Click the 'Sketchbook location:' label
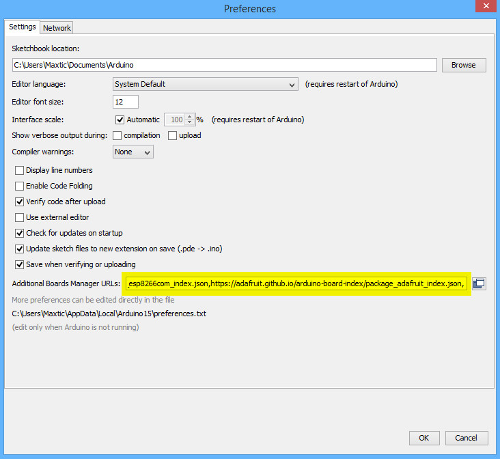This screenshot has width=500, height=459. [x=46, y=48]
